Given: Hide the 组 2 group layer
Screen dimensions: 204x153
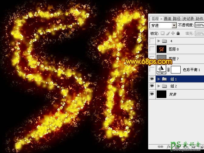Looking at the screenshot, I should click(152, 86).
